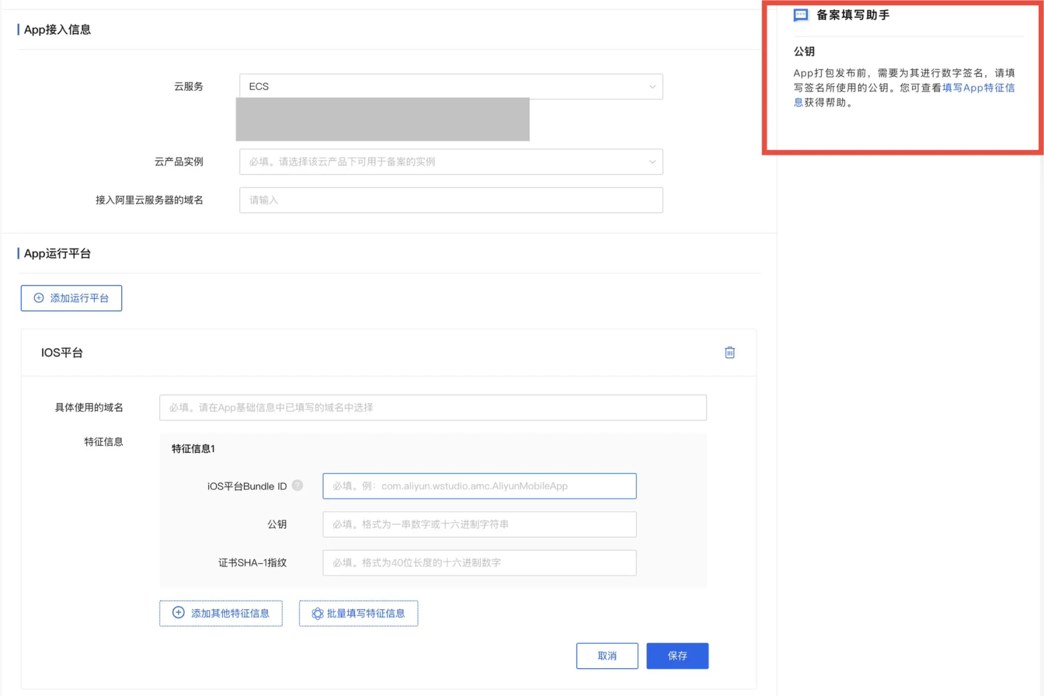The image size is (1044, 696).
Task: Open the 云产品实例 dropdown
Action: pyautogui.click(x=450, y=161)
